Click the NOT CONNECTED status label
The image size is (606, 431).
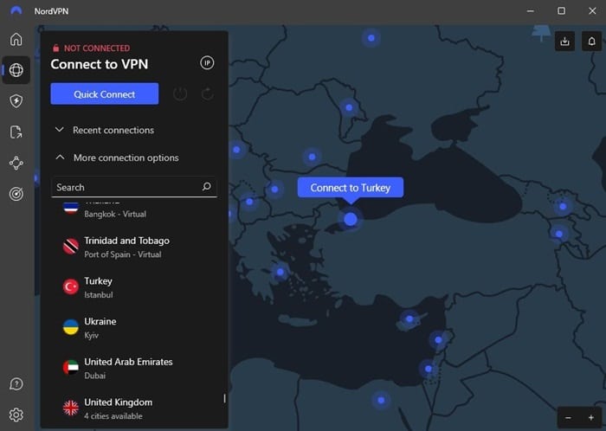click(97, 48)
